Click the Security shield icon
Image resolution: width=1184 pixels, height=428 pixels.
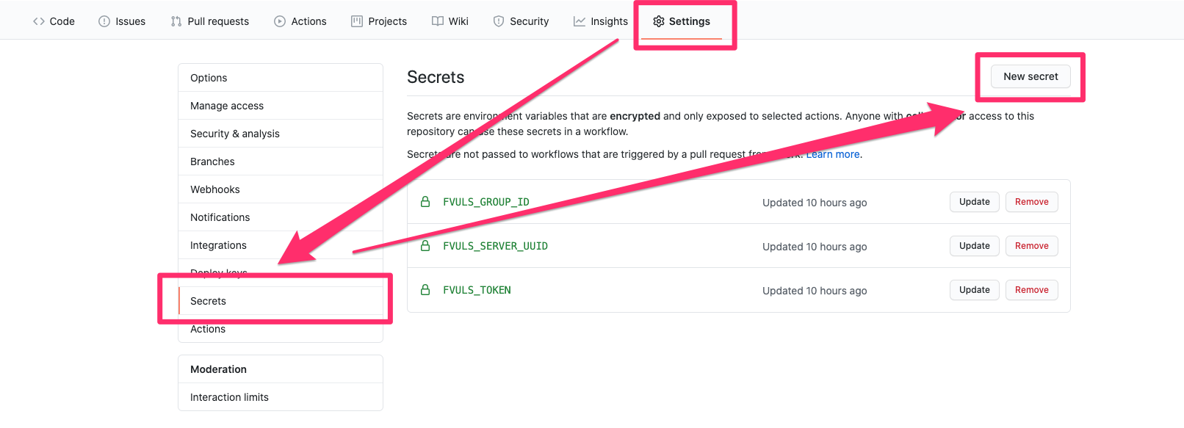tap(499, 21)
